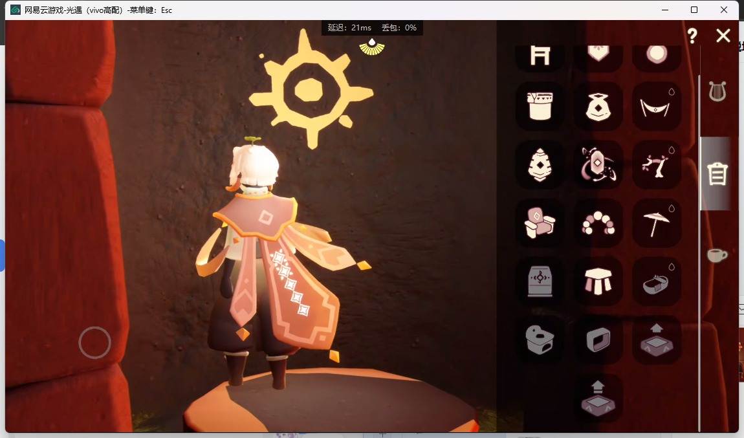The width and height of the screenshot is (744, 438).
Task: Select the gray duck-shaped seat prop
Action: pos(540,340)
